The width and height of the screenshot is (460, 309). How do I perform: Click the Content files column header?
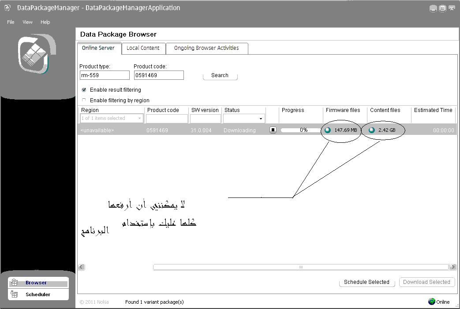point(385,110)
